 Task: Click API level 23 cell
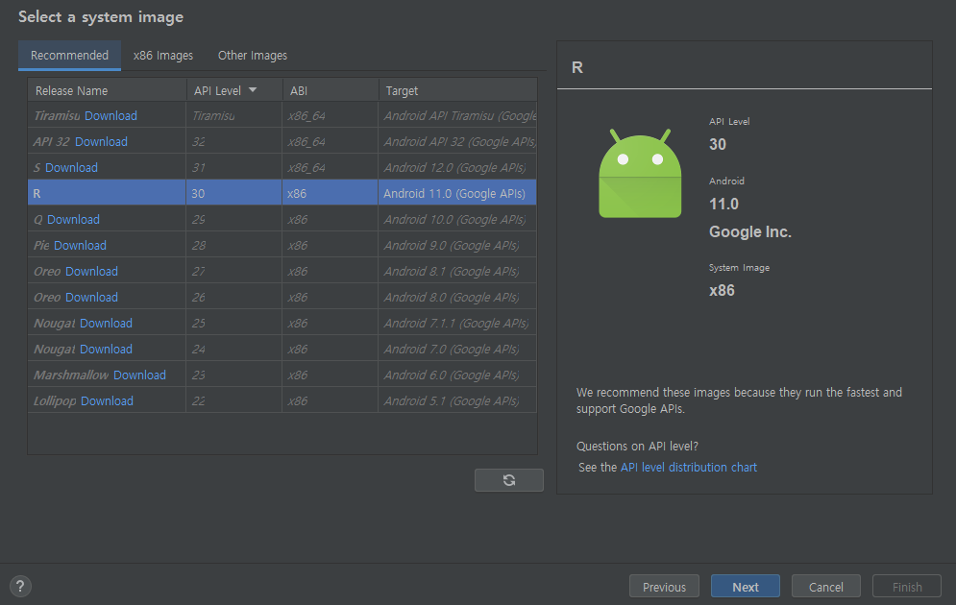click(x=234, y=375)
